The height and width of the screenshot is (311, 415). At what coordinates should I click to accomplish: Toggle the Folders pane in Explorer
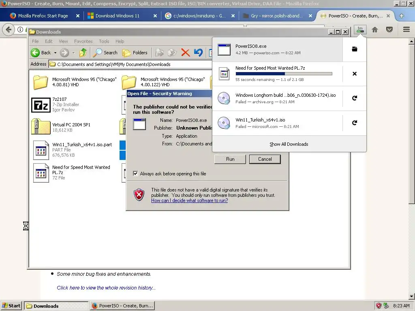135,53
